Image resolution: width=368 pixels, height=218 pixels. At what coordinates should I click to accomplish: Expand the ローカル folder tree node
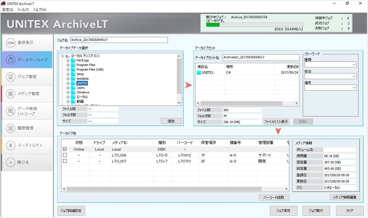(68, 97)
